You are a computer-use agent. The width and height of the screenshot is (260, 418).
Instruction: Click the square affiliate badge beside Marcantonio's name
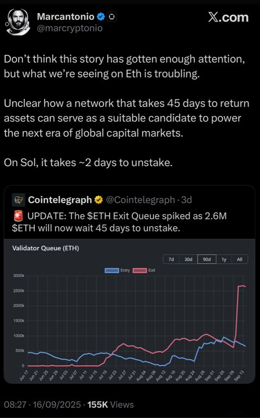(112, 17)
